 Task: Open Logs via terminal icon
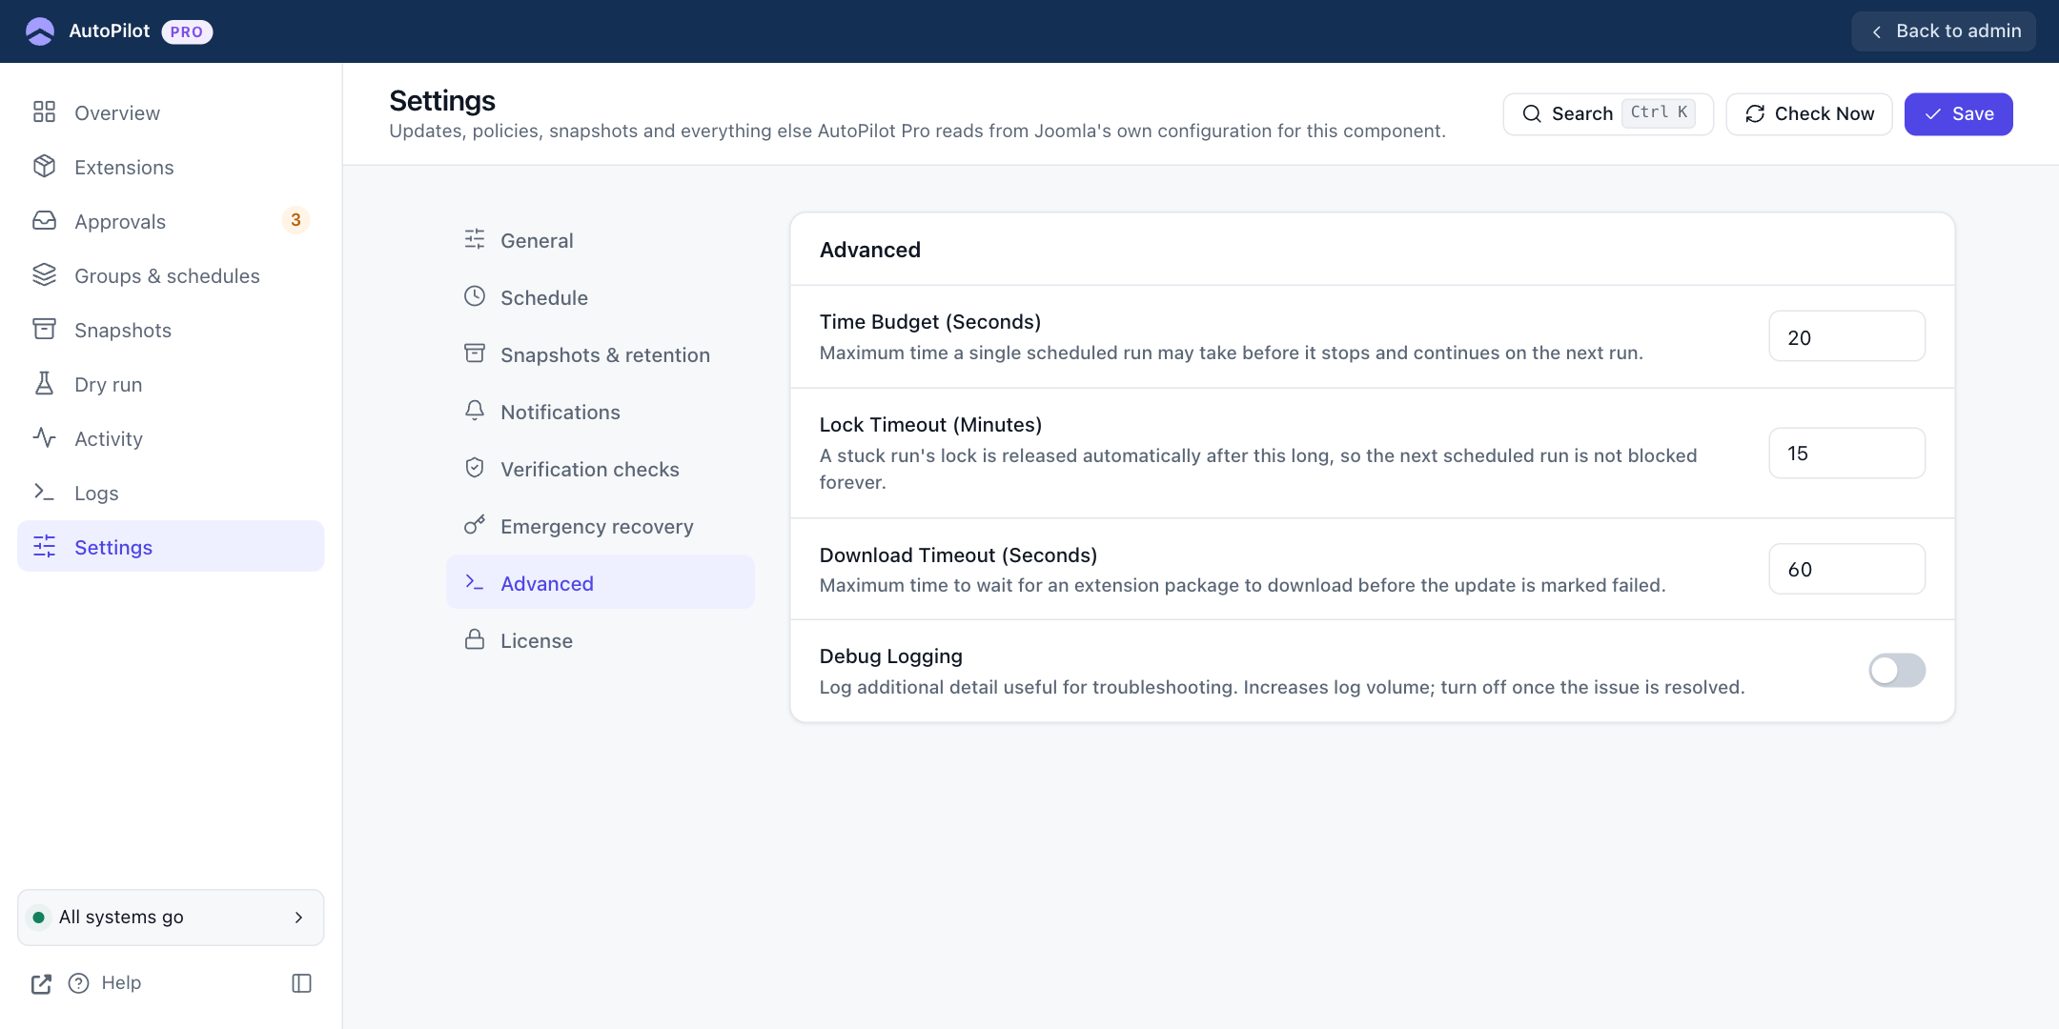(44, 493)
